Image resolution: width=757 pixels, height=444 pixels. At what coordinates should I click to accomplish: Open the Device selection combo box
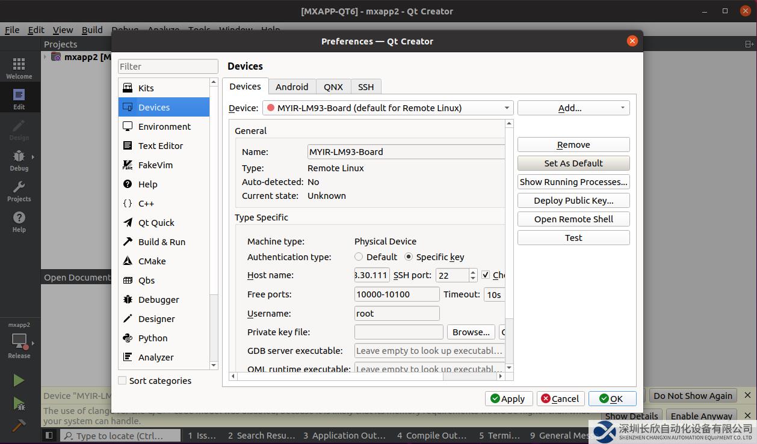click(388, 108)
